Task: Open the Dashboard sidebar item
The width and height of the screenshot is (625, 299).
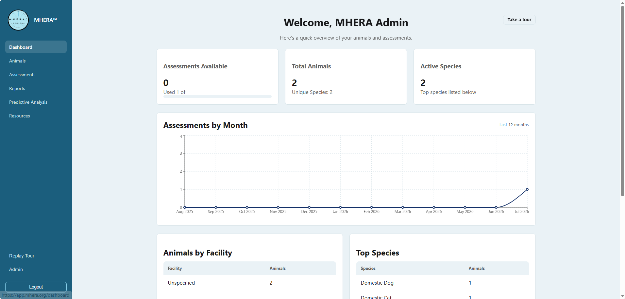Action: pyautogui.click(x=36, y=47)
